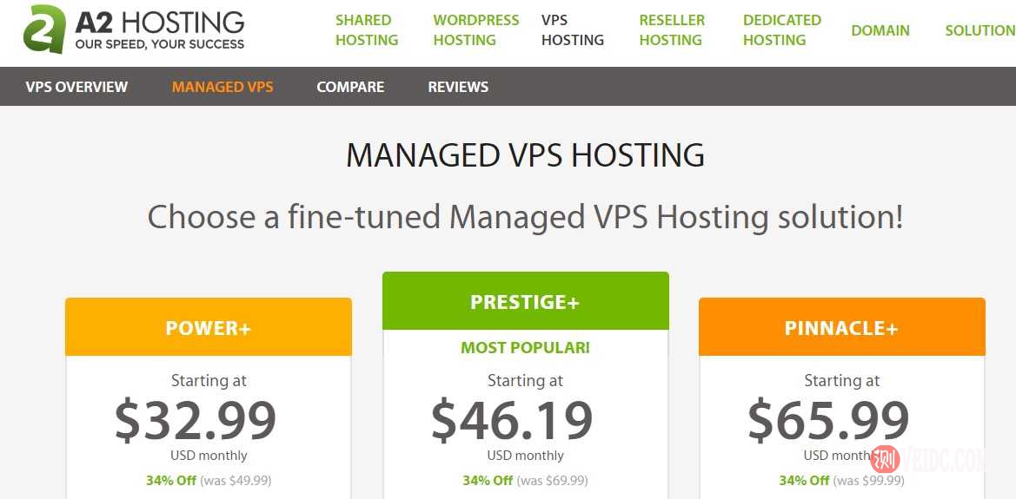Select VPS Hosting in the navigation
The image size is (1016, 499).
[573, 30]
